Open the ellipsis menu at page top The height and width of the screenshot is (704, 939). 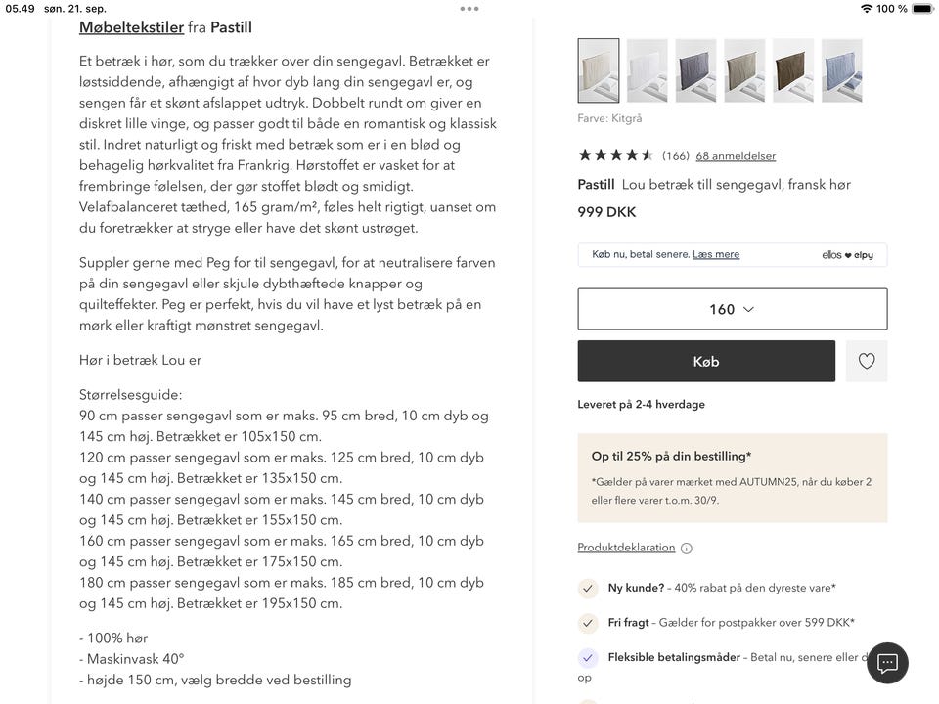click(x=469, y=8)
